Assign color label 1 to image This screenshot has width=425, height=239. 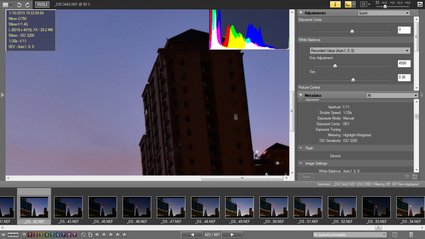click(x=30, y=235)
